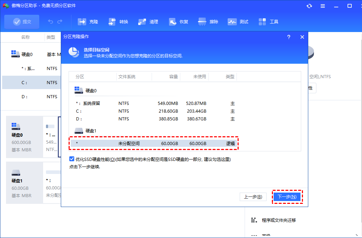
Task: Close the 分区克隆操作 dialog
Action: click(x=302, y=37)
